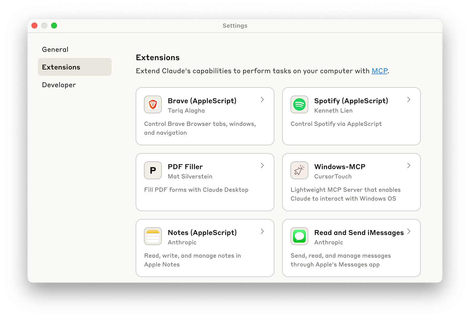
Task: Expand Read and Send iMessages chevron
Action: pyautogui.click(x=409, y=232)
